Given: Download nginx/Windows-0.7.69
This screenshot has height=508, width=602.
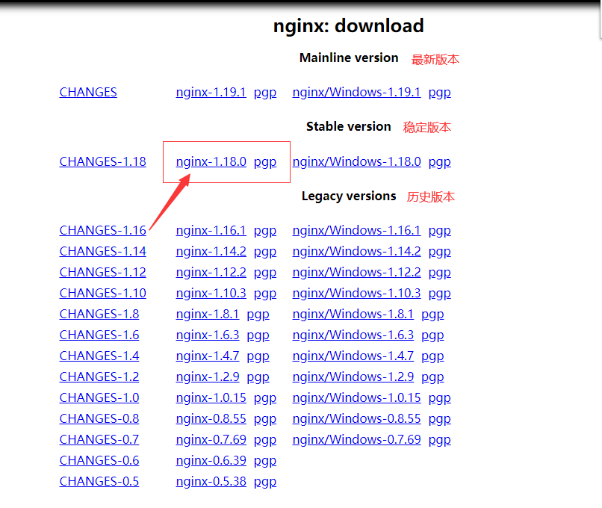Looking at the screenshot, I should tap(356, 440).
